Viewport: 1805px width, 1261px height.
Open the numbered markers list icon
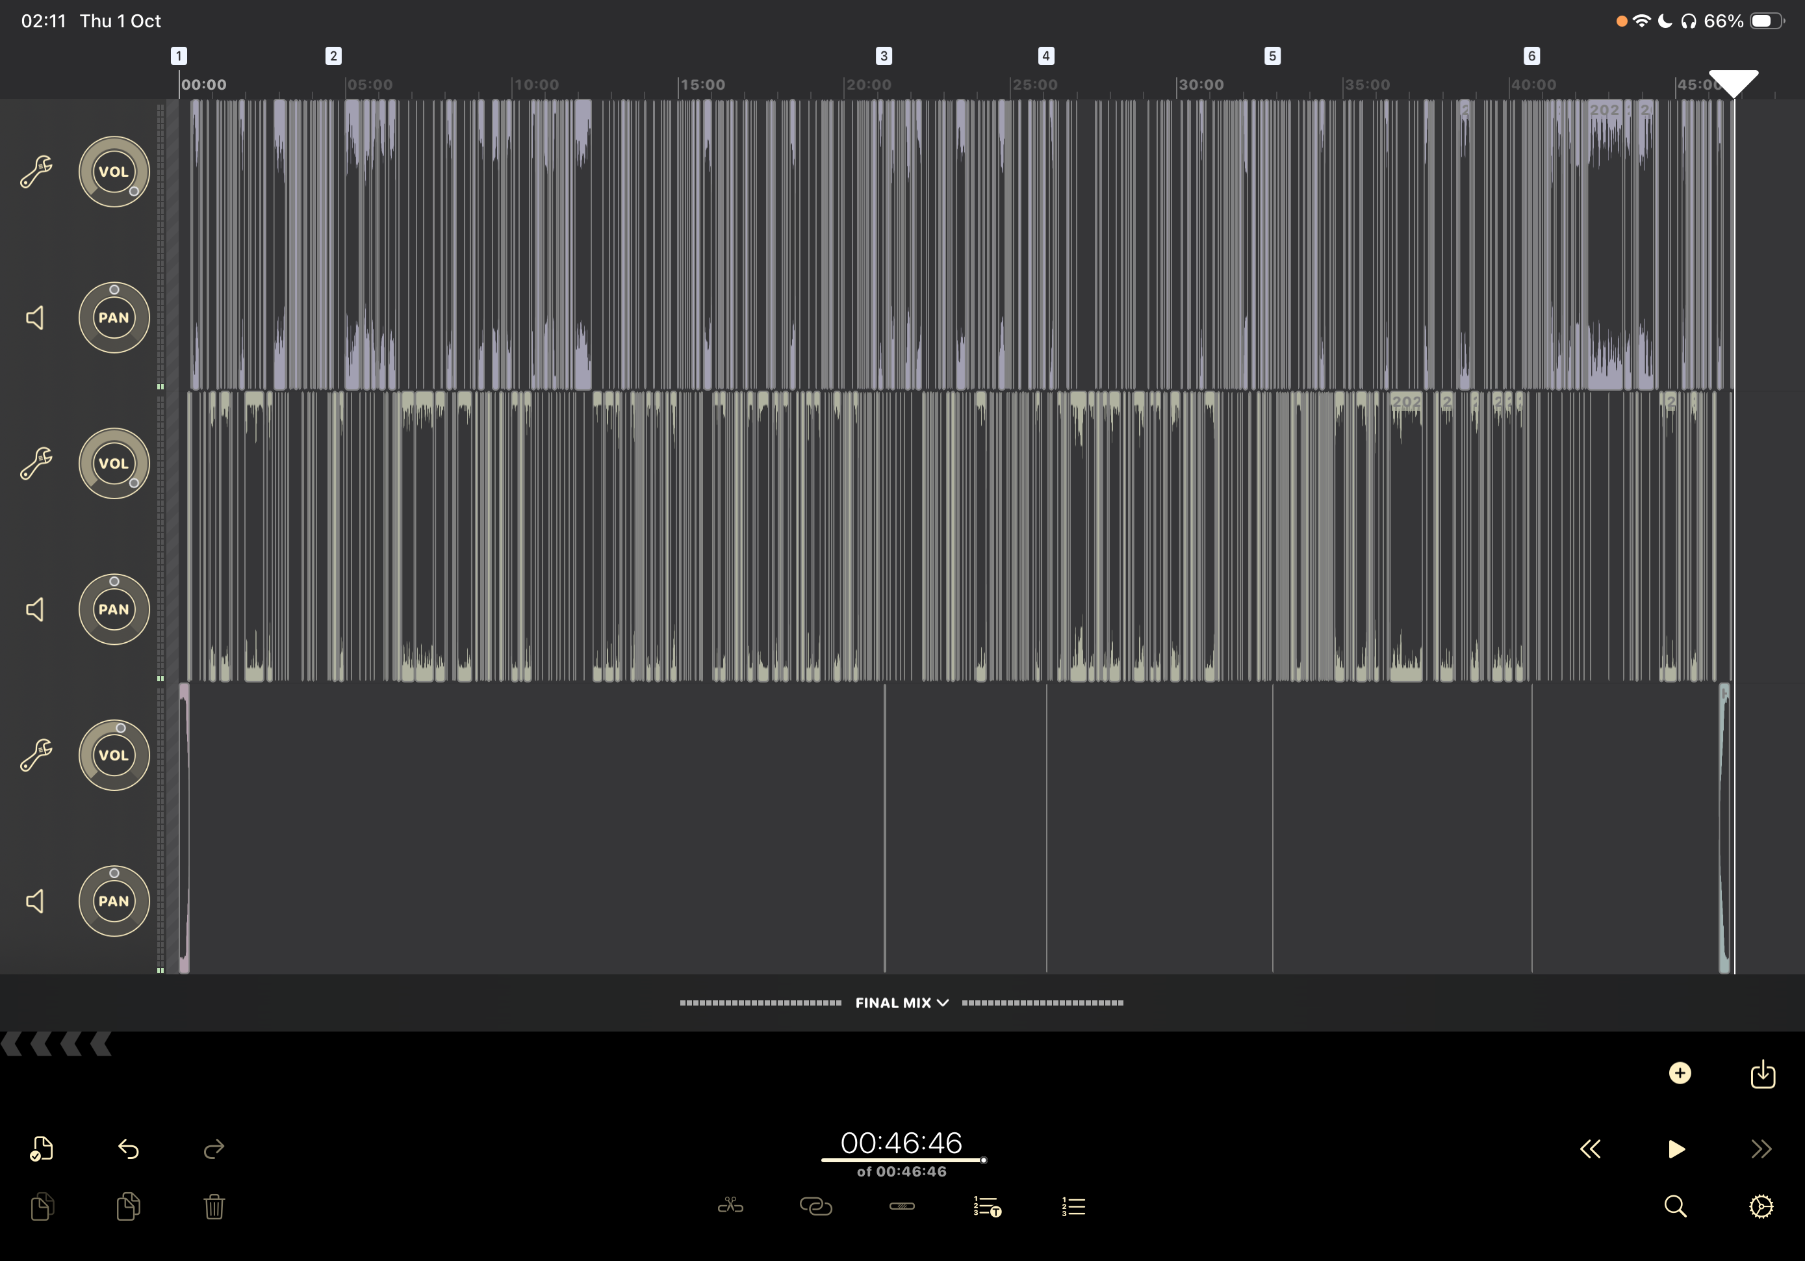point(1073,1206)
